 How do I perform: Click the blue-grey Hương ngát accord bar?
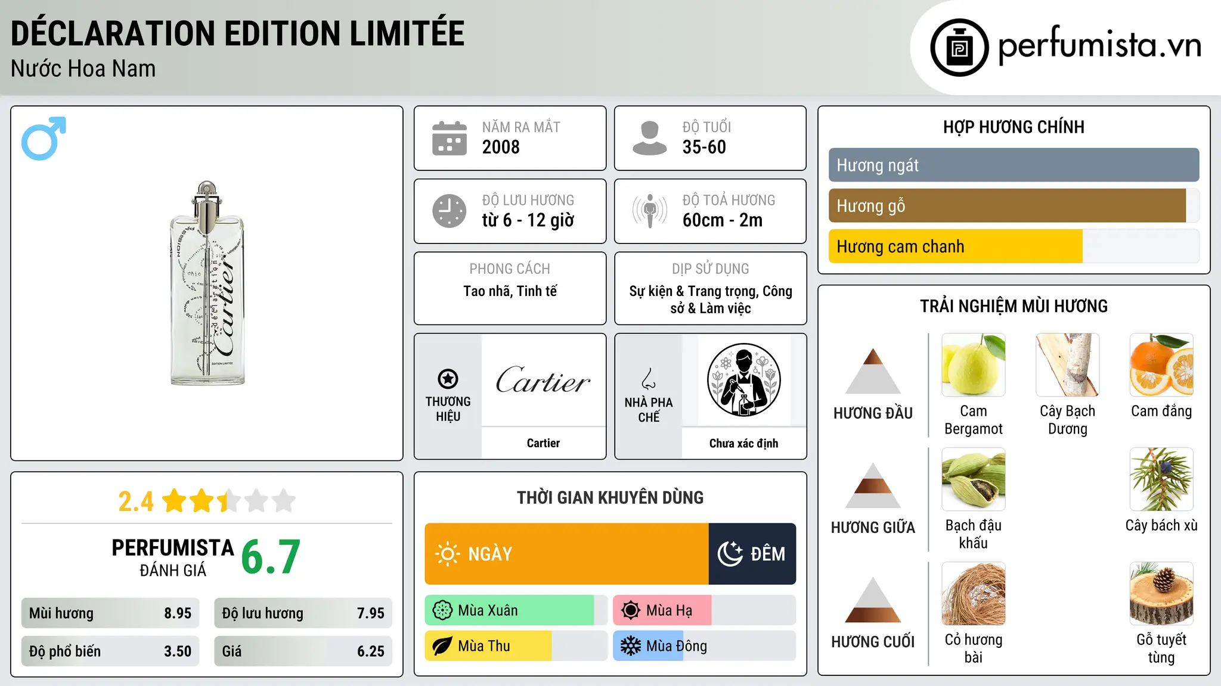[1014, 165]
